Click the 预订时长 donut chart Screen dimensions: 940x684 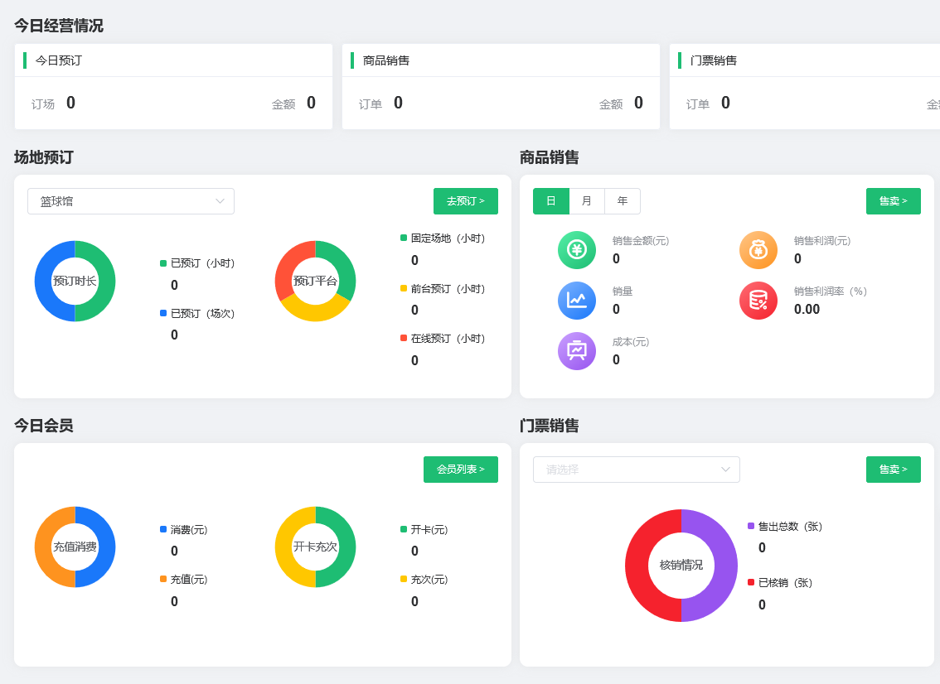pyautogui.click(x=75, y=281)
